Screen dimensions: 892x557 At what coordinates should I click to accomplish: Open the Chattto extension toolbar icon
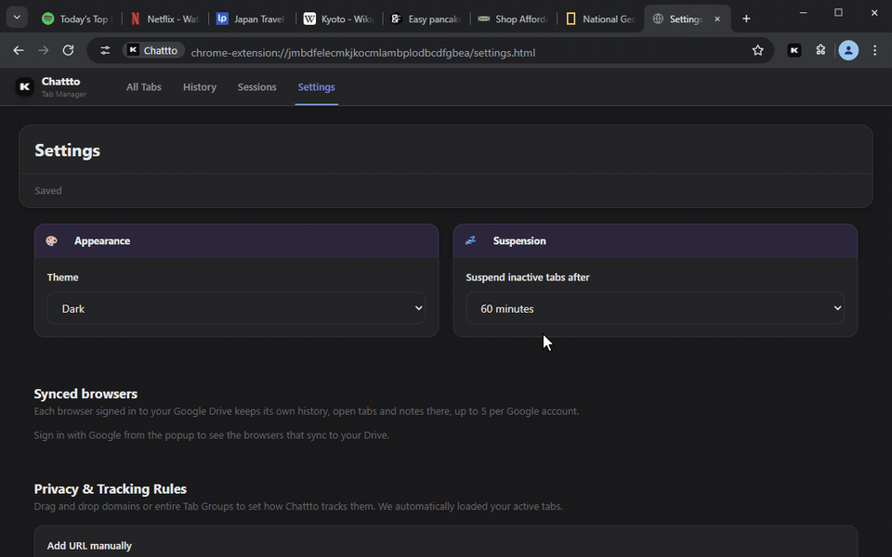pyautogui.click(x=794, y=50)
